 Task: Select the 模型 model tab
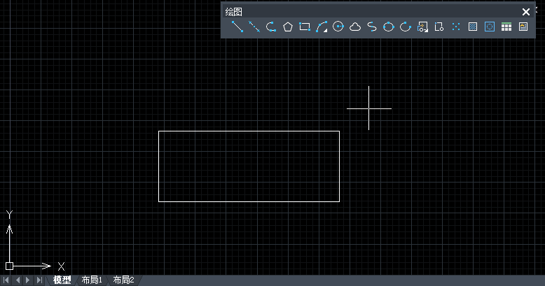pos(62,280)
